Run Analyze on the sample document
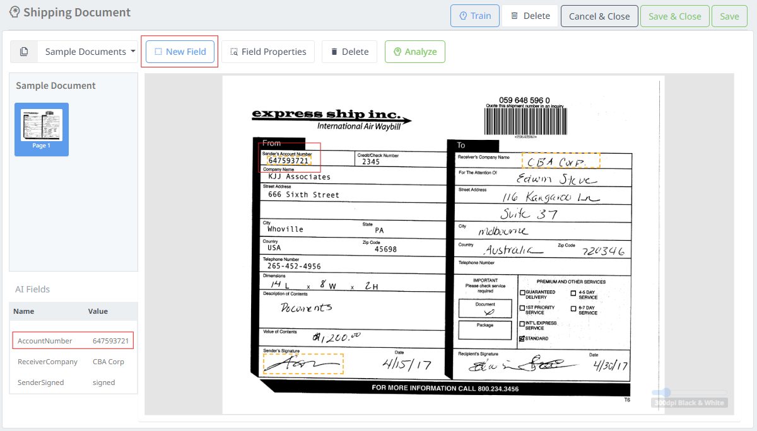Image resolution: width=757 pixels, height=431 pixels. click(414, 52)
